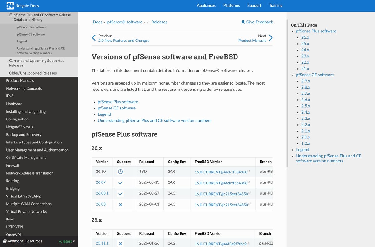The height and width of the screenshot is (247, 375).
Task: Click the Next right chevron arrow
Action: [x=271, y=38]
